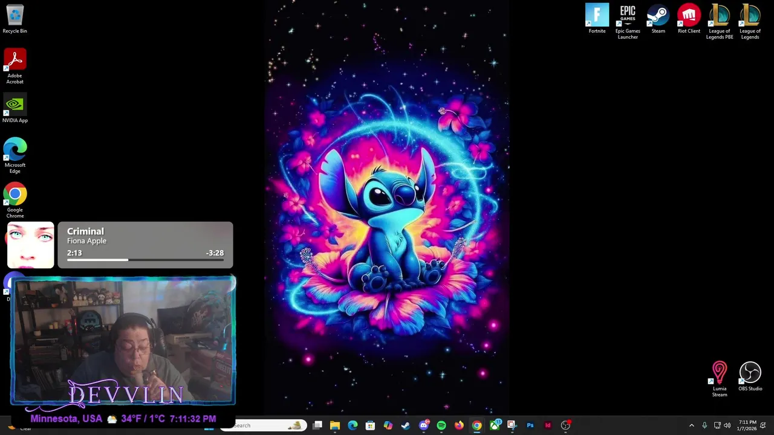Open Microsoft Edge from the taskbar

pyautogui.click(x=353, y=425)
